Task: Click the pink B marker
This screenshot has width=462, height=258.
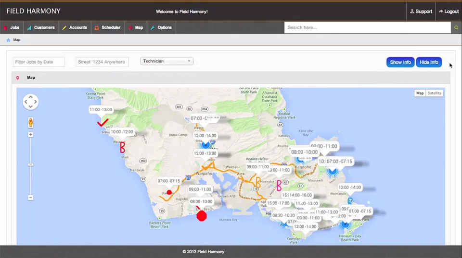Action: pyautogui.click(x=279, y=186)
